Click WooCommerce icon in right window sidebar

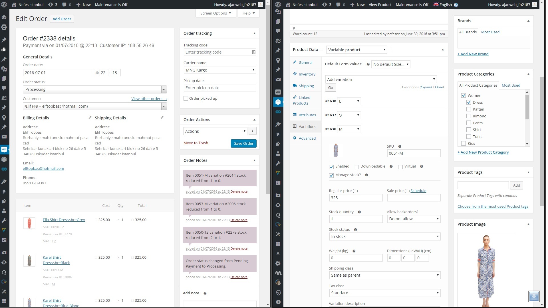click(278, 92)
